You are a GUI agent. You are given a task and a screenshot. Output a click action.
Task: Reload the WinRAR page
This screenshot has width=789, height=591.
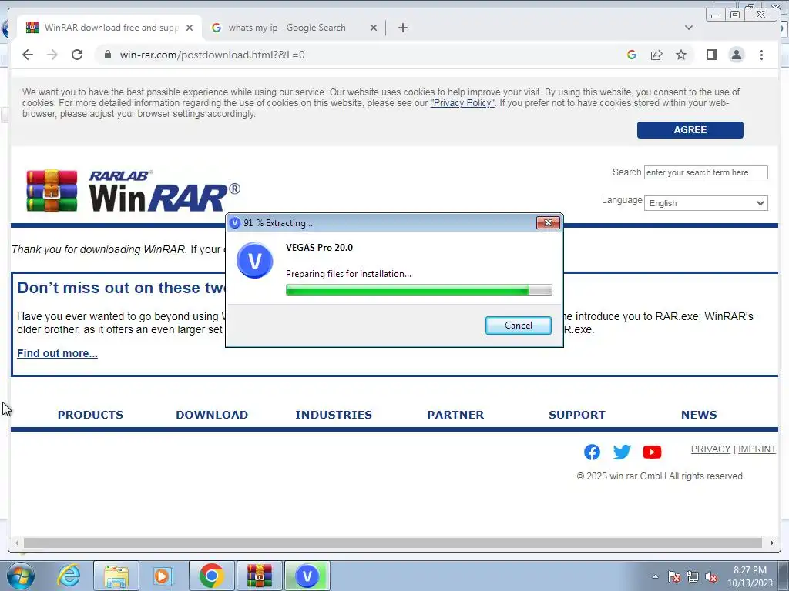tap(77, 55)
